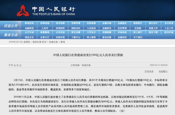The width and height of the screenshot is (175, 115).
Task: Select 征信管理 in navigation
Action: [x=122, y=28]
